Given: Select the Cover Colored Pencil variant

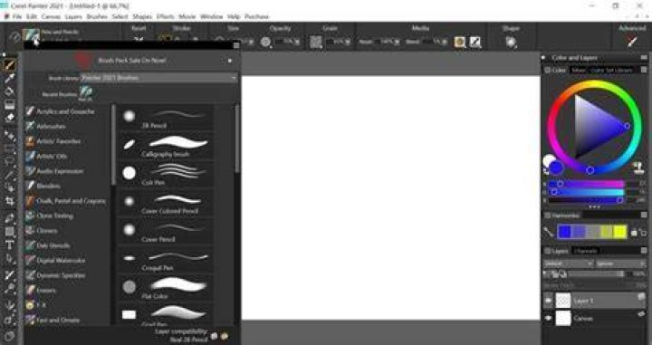Looking at the screenshot, I should click(167, 203).
